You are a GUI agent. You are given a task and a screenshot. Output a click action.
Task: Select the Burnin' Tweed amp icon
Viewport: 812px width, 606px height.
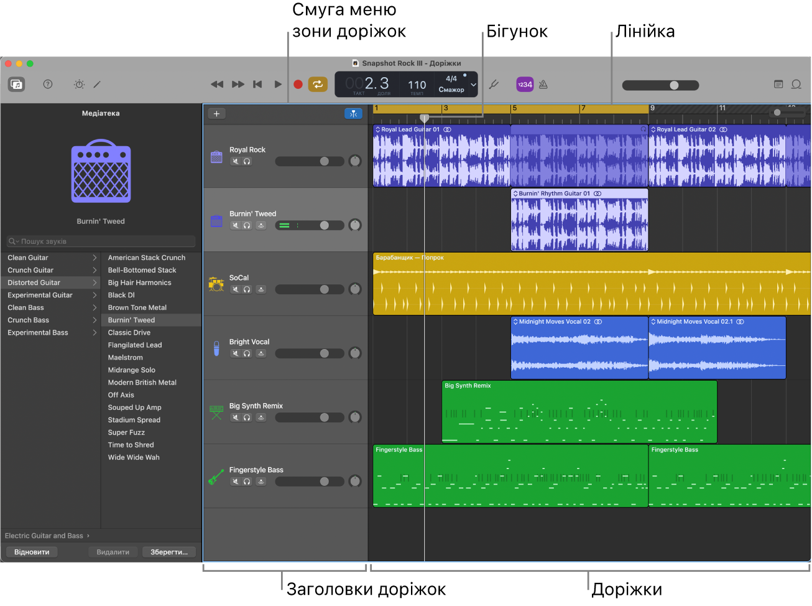(216, 221)
